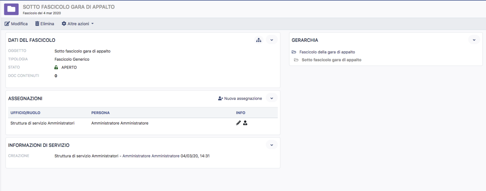Click Amministratore Amministratore link in creation info
This screenshot has width=486, height=191.
tap(151, 156)
